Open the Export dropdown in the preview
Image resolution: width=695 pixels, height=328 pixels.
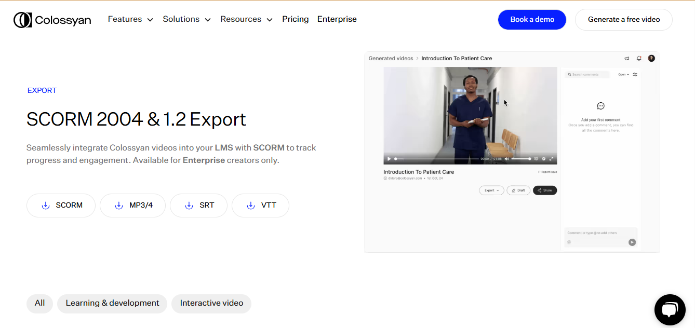pyautogui.click(x=491, y=190)
